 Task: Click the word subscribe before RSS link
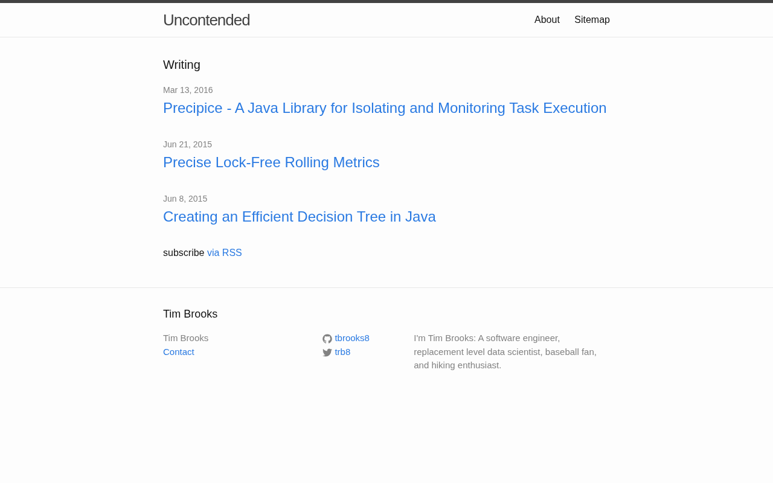184,253
